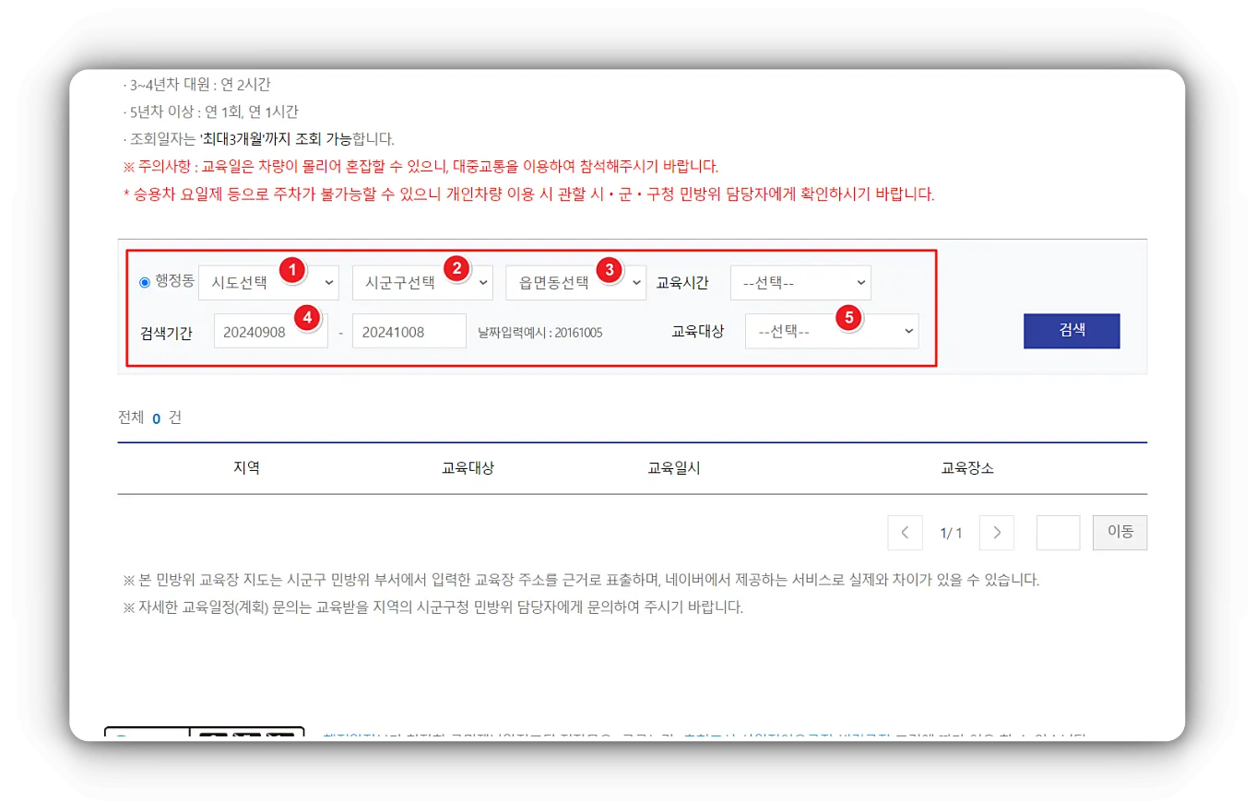Select the 행정동 radio button

(144, 282)
